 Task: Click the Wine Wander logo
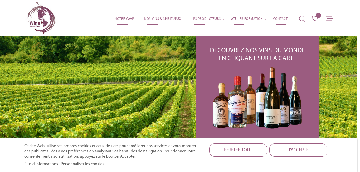coord(42,18)
